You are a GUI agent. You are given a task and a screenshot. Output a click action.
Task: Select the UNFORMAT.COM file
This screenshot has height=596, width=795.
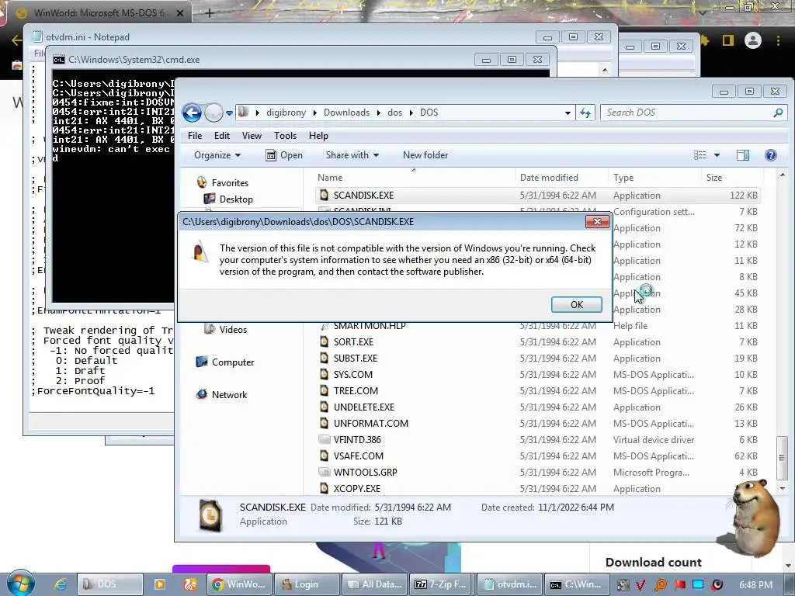370,423
